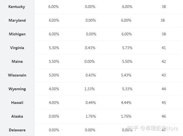This screenshot has width=183, height=136.
Task: Click the Maine row label
Action: pyautogui.click(x=17, y=61)
